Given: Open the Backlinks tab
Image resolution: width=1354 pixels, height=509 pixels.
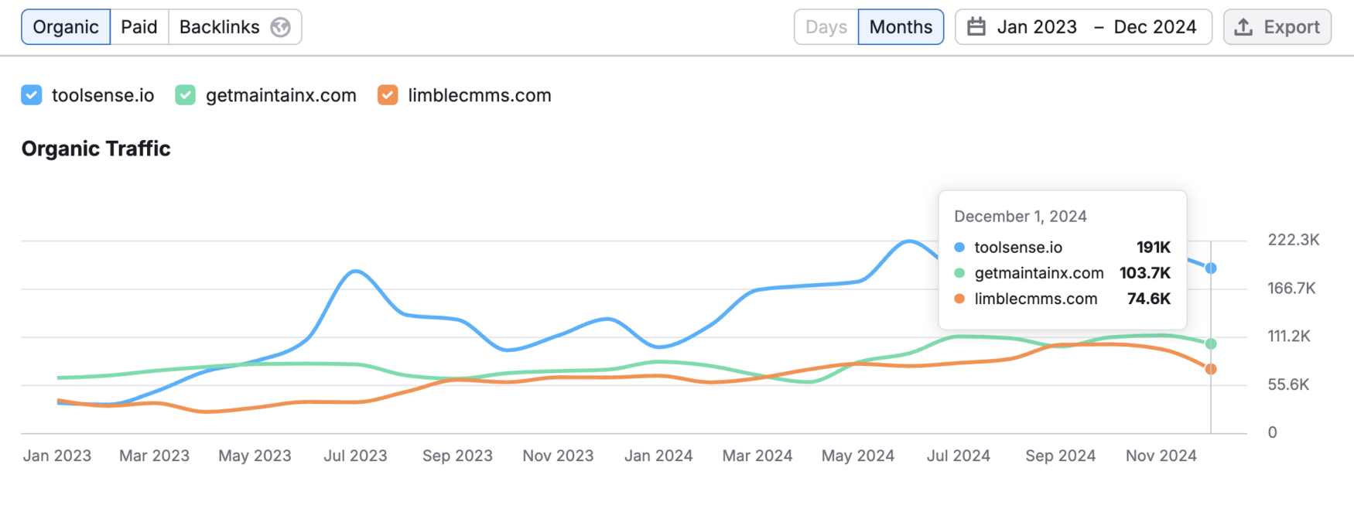Looking at the screenshot, I should click(220, 27).
